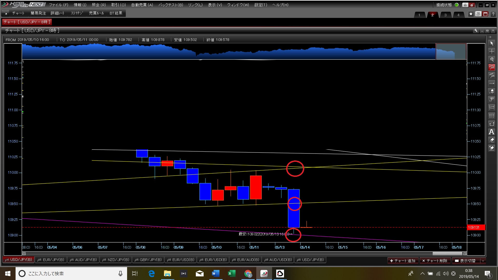Expand the チャート panel menu arrow
498x280 pixels.
click(5, 13)
